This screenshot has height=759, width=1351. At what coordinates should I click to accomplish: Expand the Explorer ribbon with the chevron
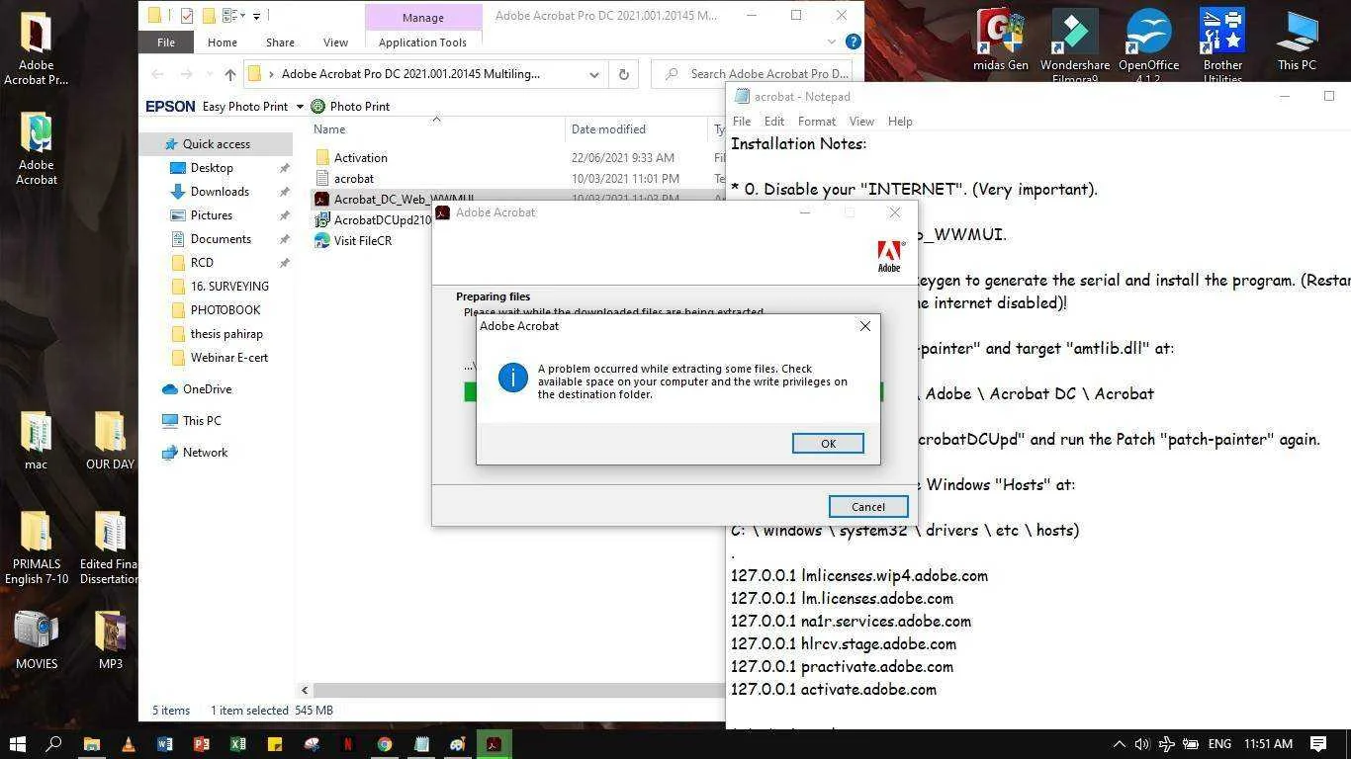(832, 42)
